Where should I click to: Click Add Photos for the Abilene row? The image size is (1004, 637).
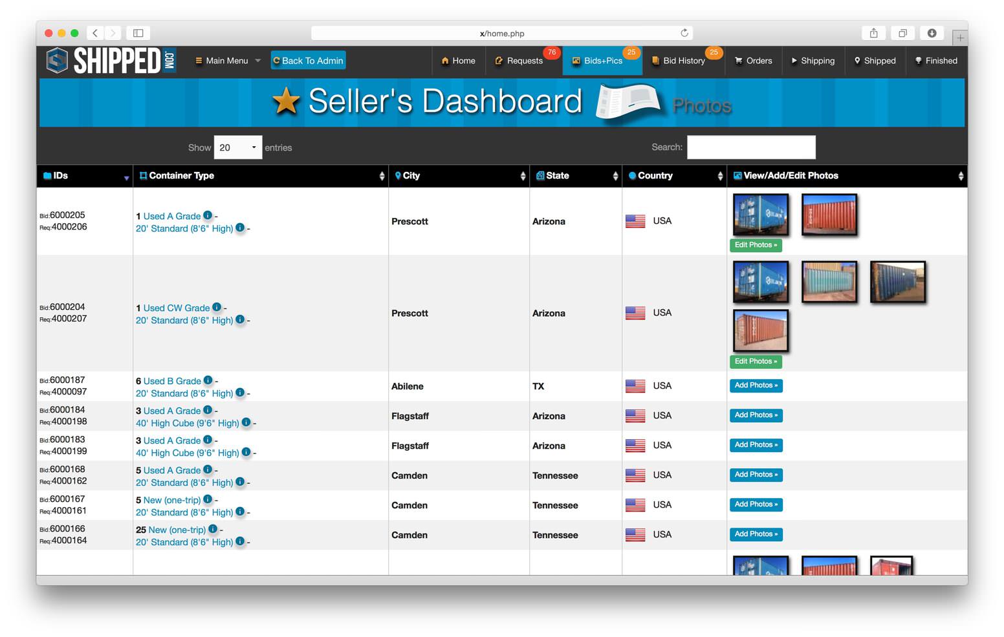756,385
